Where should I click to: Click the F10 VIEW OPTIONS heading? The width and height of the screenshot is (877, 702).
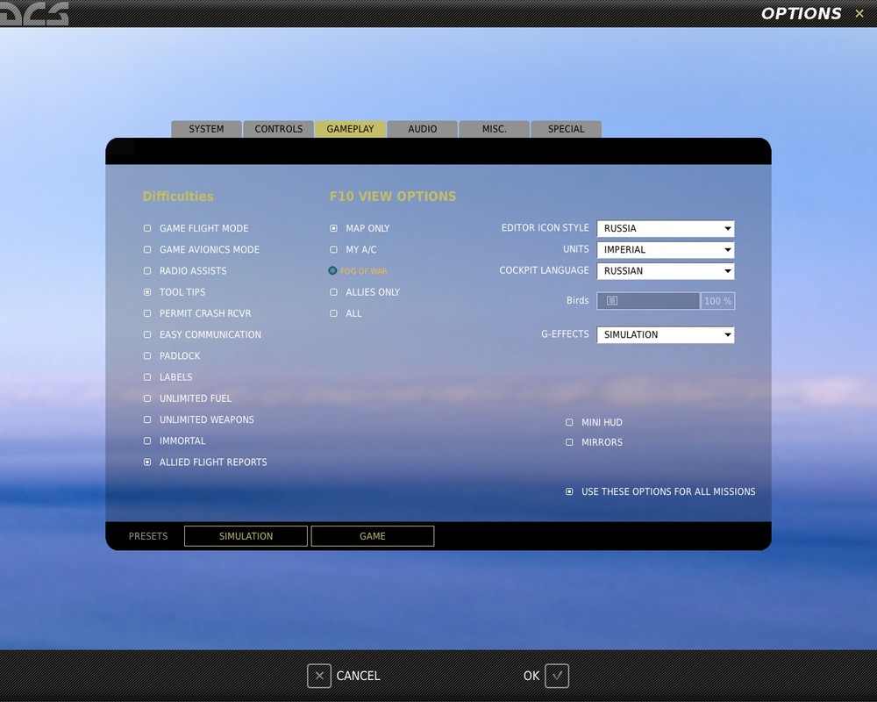tap(393, 197)
